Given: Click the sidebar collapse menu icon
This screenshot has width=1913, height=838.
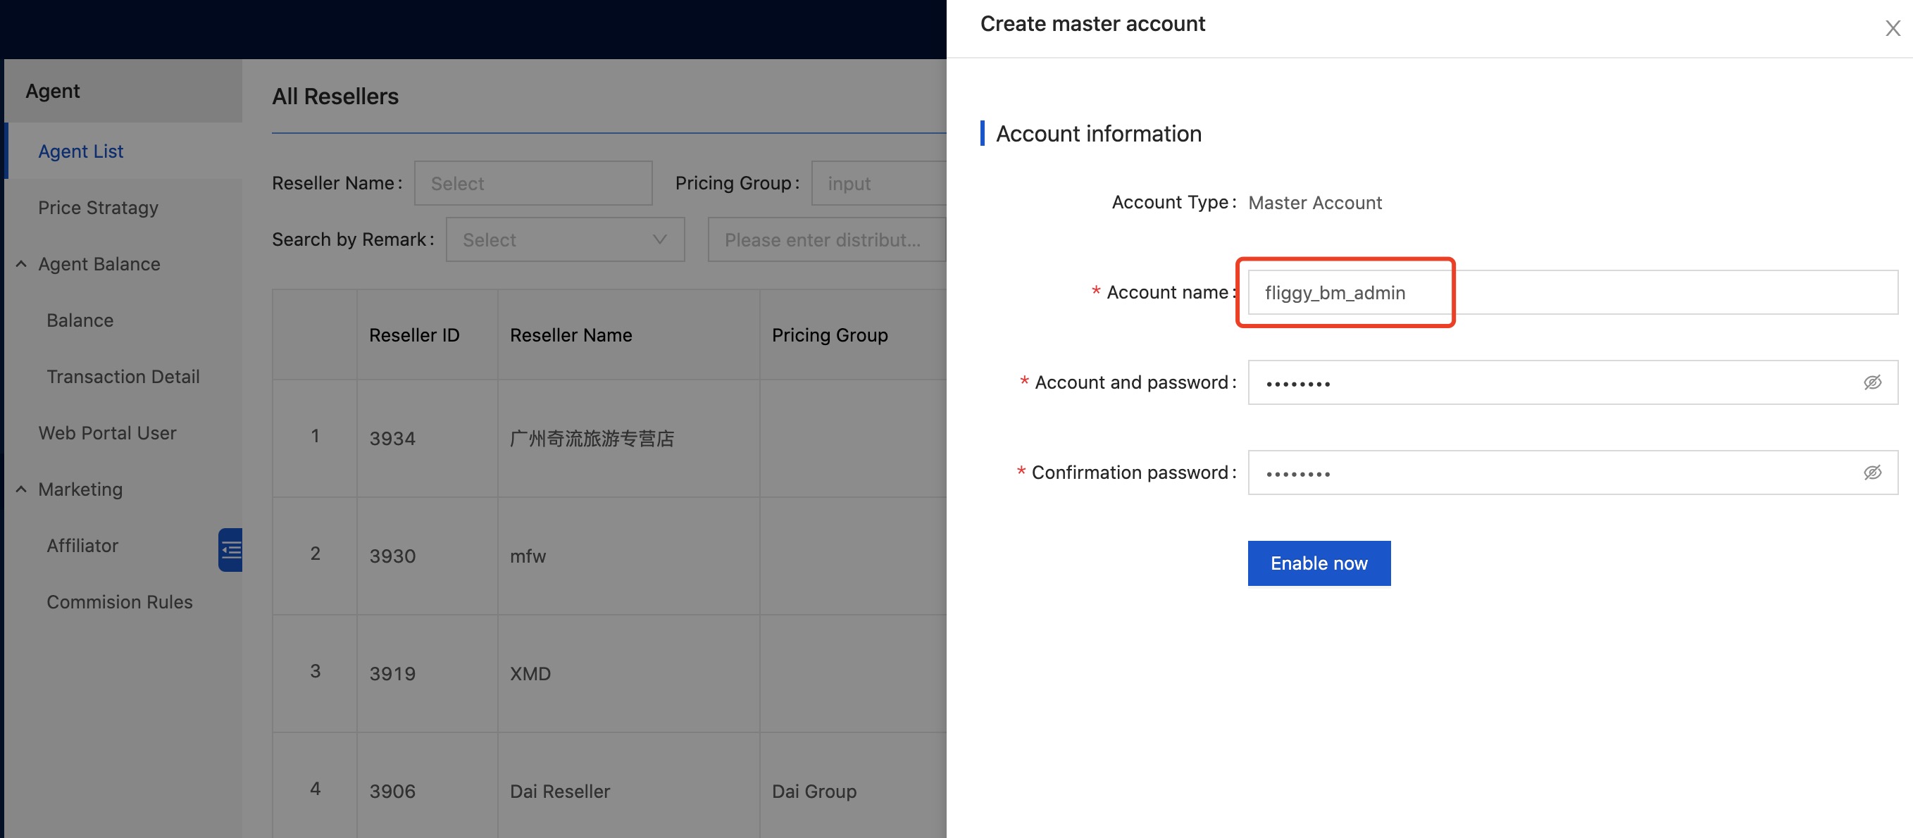Looking at the screenshot, I should [x=231, y=550].
